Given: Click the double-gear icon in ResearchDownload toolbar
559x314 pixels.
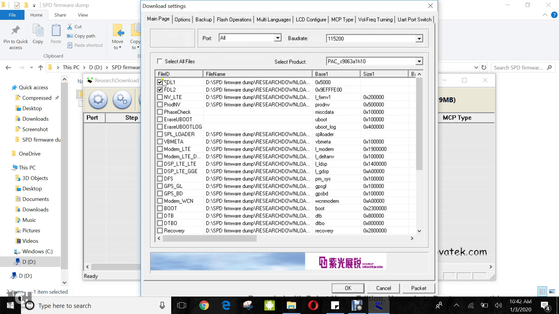Looking at the screenshot, I should click(122, 100).
